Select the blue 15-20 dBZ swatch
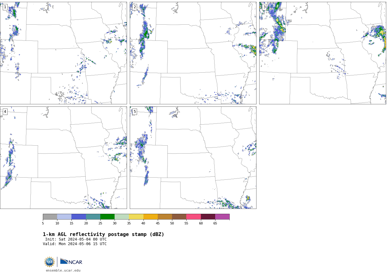Screen dimensions: 389x274 pos(79,217)
